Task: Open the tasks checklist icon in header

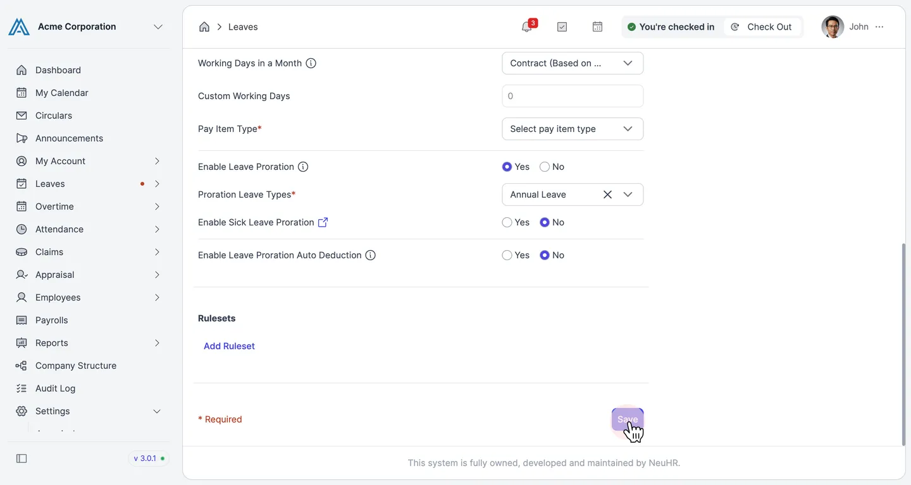Action: coord(562,27)
